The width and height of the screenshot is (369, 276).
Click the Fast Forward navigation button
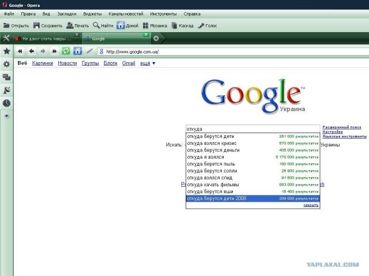click(54, 51)
